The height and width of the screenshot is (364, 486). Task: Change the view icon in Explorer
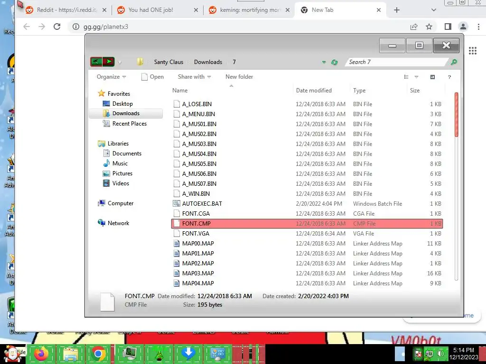click(406, 77)
